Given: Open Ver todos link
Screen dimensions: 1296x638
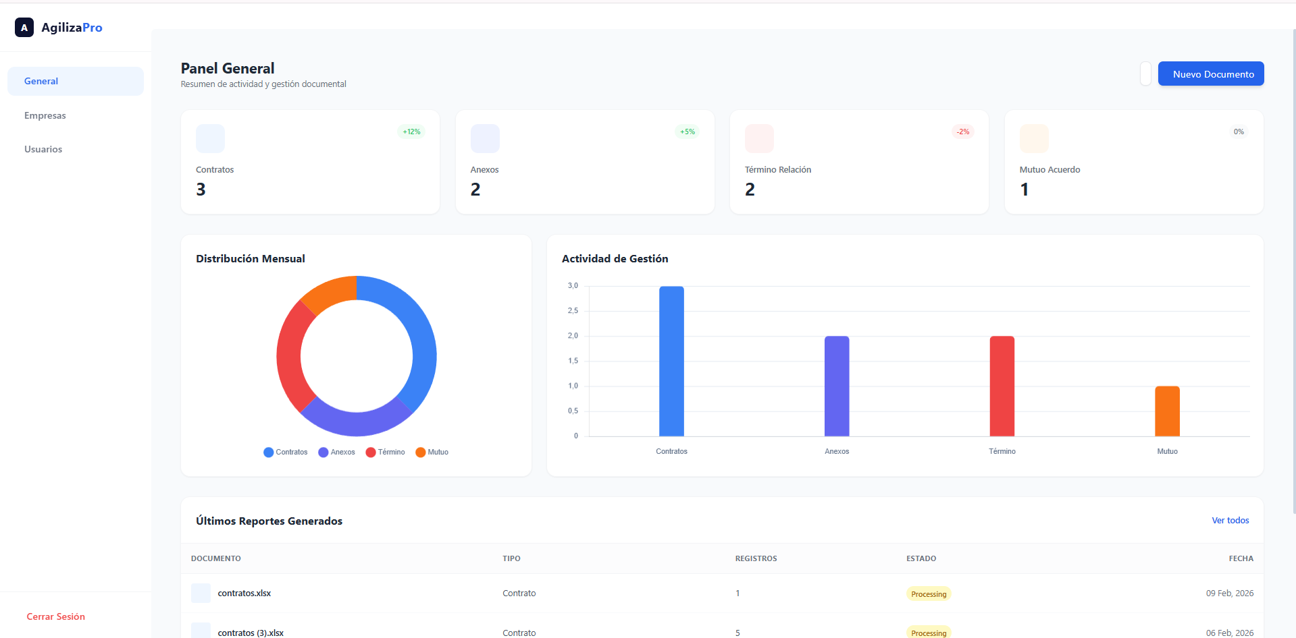Looking at the screenshot, I should (1230, 520).
